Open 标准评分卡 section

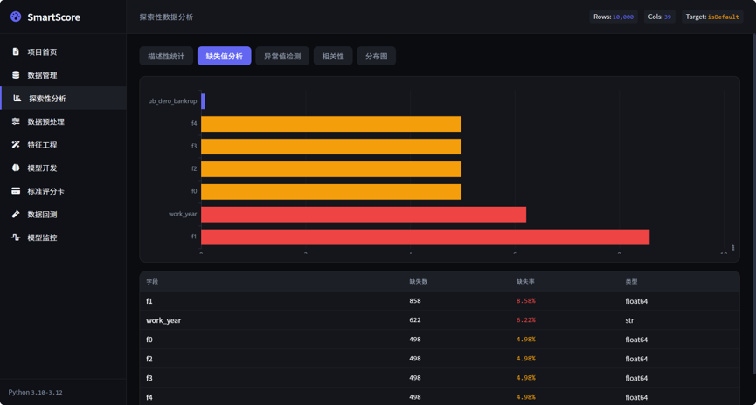(63, 190)
